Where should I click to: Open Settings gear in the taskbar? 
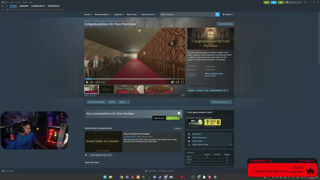(x=215, y=177)
